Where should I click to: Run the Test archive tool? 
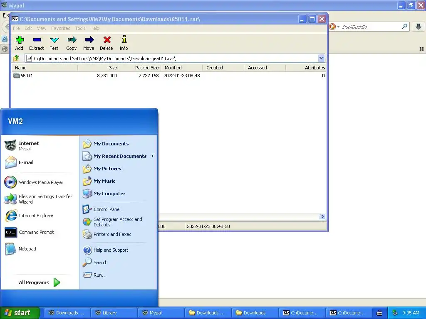54,43
